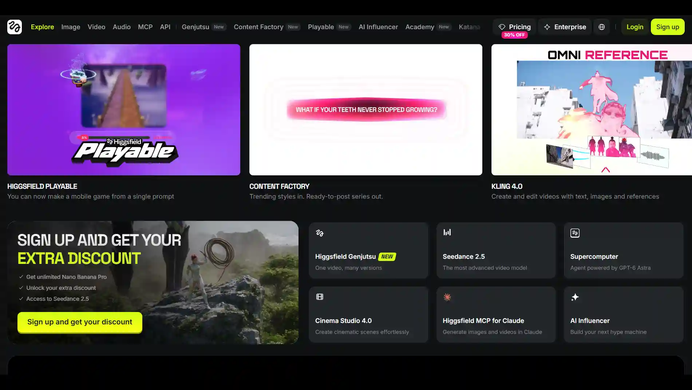Go to MCP in navigation
692x390 pixels.
pyautogui.click(x=145, y=27)
